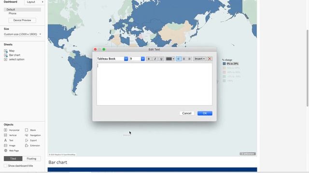Switch to the Layout tab
The height and width of the screenshot is (173, 309).
point(31,2)
